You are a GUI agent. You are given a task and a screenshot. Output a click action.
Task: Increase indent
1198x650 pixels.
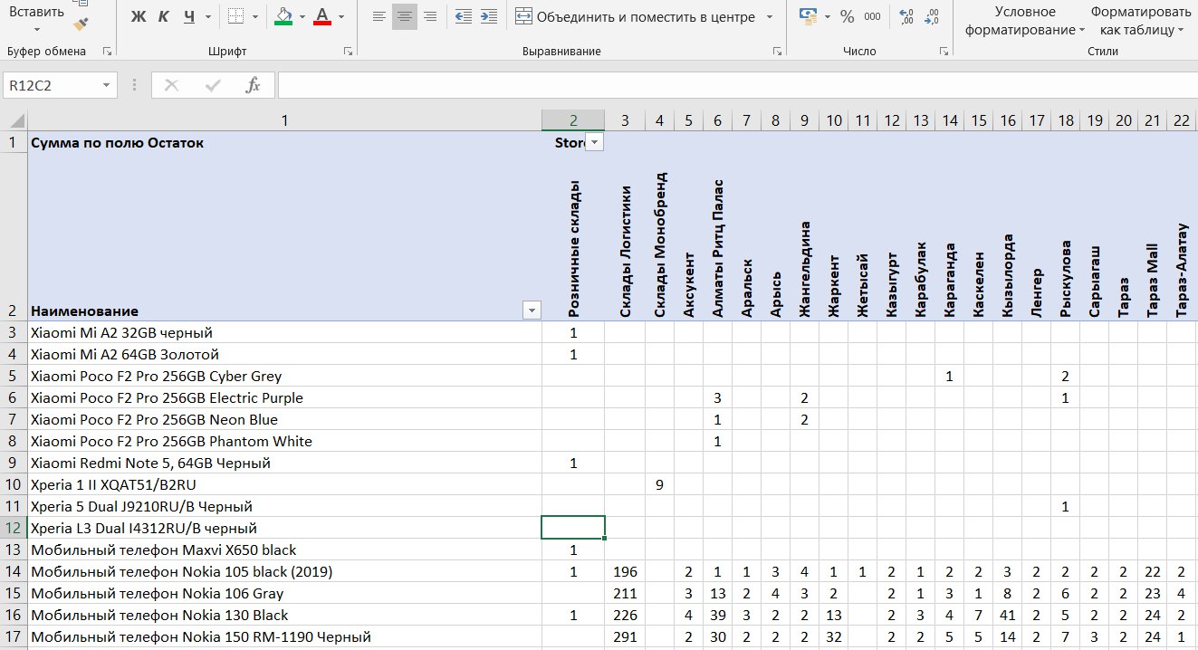(489, 16)
